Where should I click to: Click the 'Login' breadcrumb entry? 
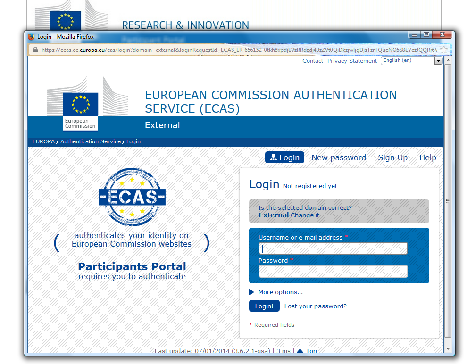133,141
